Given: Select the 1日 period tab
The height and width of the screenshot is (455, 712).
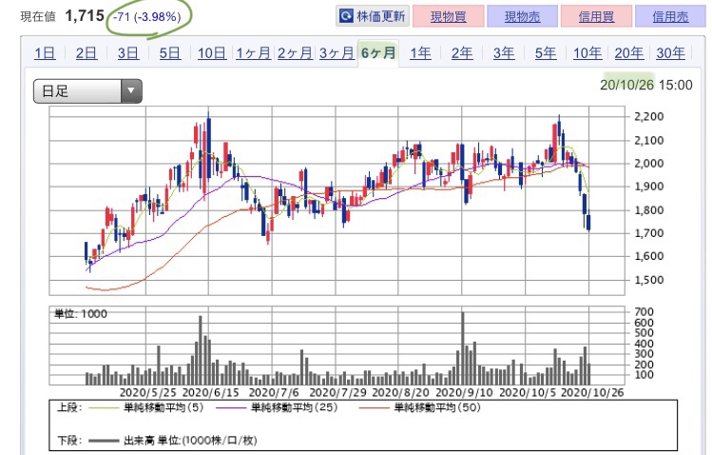Looking at the screenshot, I should point(44,53).
